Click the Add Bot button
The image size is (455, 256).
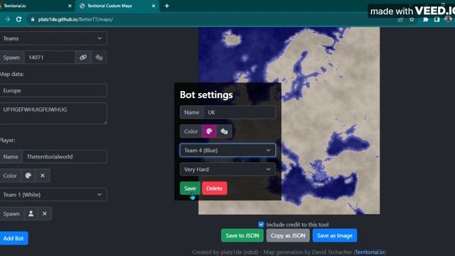click(14, 238)
